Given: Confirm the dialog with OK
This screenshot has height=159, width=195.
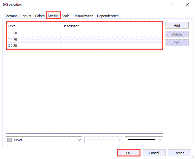Looking at the screenshot, I should [x=128, y=153].
